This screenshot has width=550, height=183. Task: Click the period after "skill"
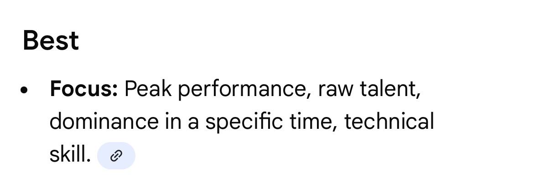pos(88,161)
